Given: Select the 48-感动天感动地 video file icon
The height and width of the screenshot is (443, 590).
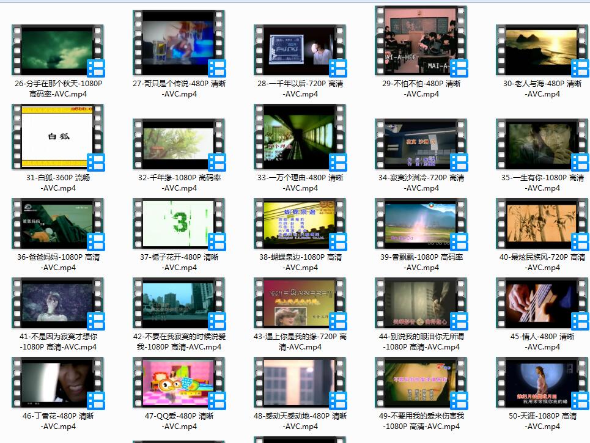Looking at the screenshot, I should coord(300,383).
